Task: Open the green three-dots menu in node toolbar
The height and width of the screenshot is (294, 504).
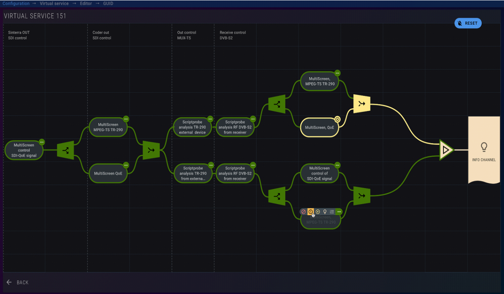Action: click(339, 212)
